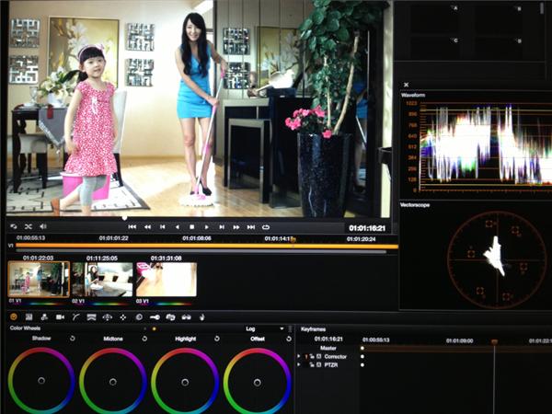This screenshot has width=552, height=414.
Task: Step to the previous clip marker
Action: coord(162,227)
